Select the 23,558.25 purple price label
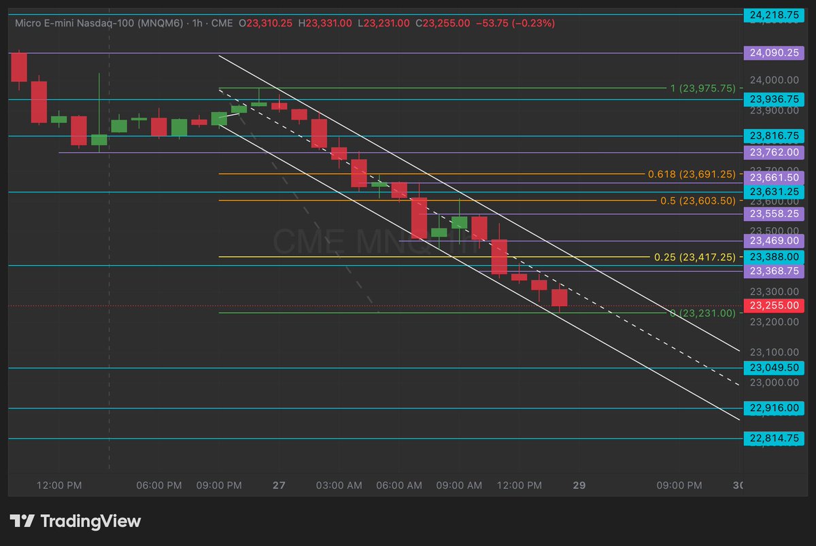The image size is (816, 546). coord(774,214)
